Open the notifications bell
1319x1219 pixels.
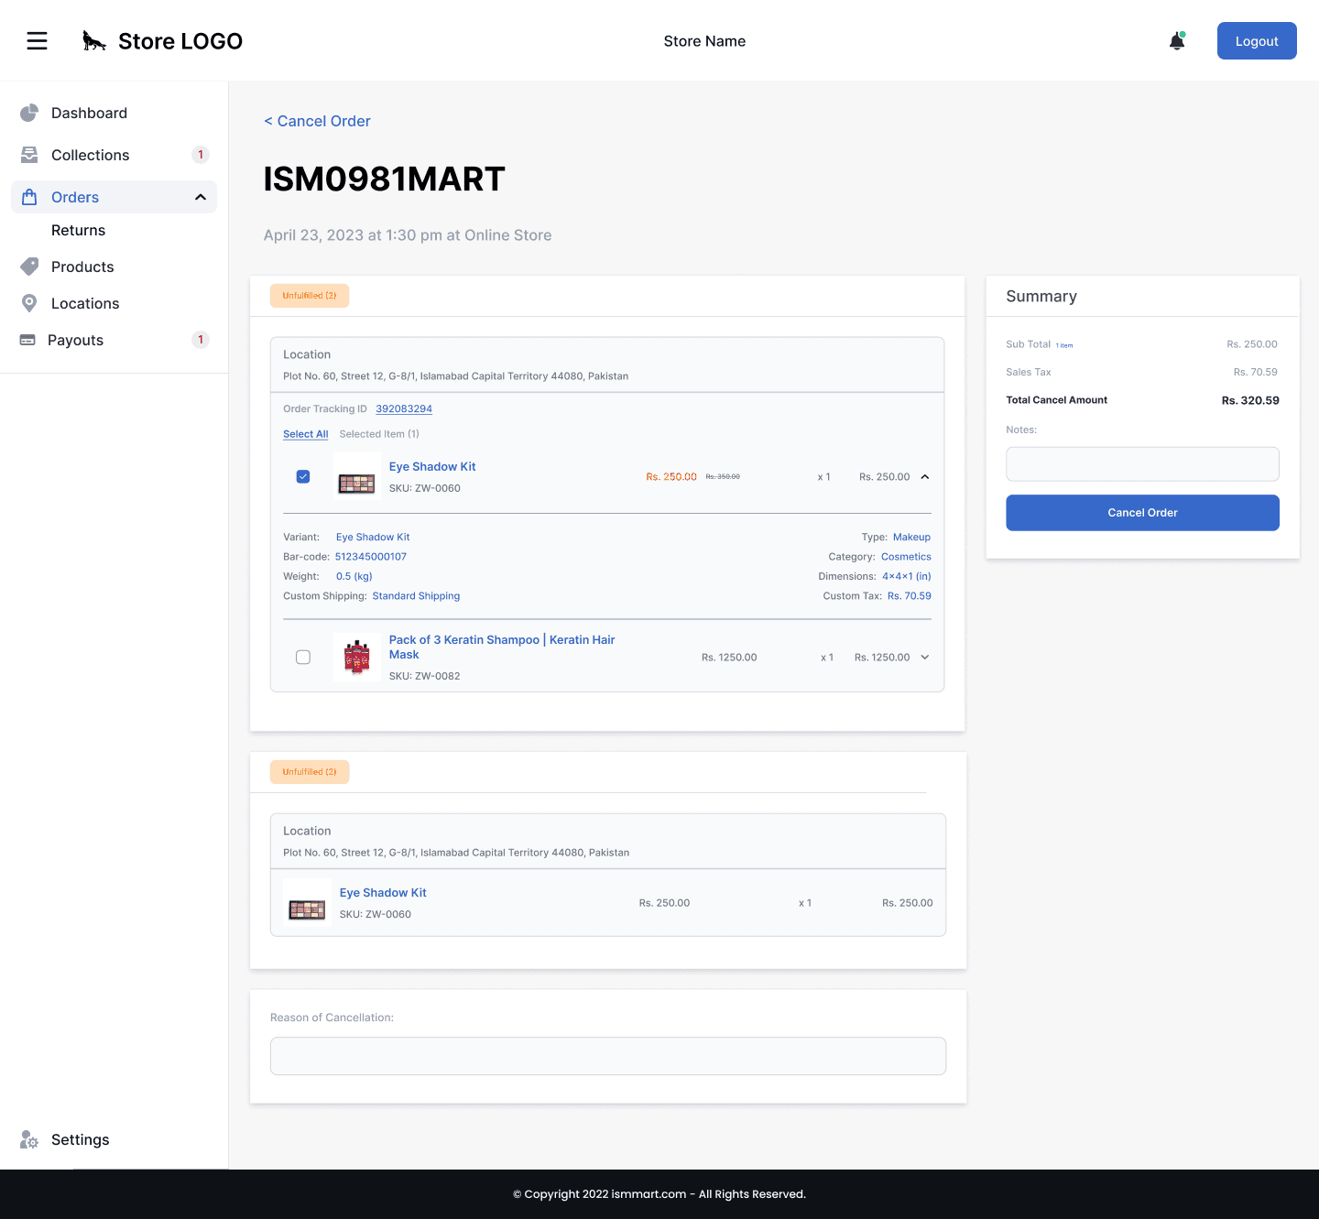point(1177,41)
